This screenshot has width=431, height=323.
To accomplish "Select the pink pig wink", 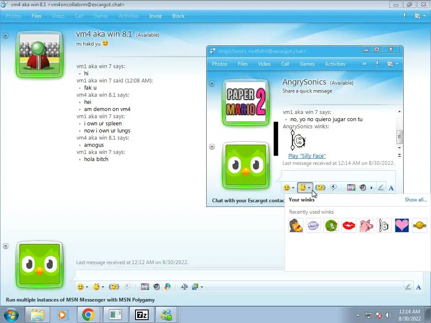I will point(367,225).
